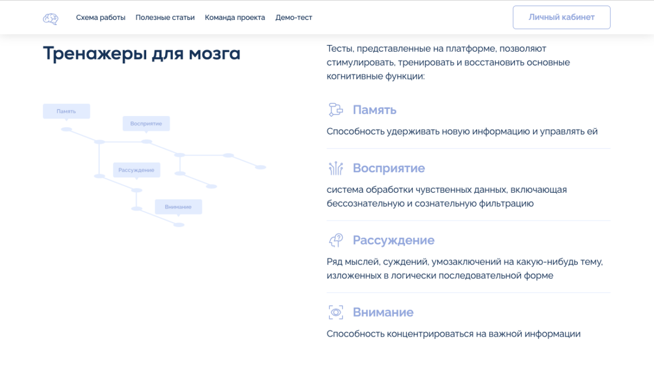Launch Демо-тест from the navigation bar

point(294,18)
